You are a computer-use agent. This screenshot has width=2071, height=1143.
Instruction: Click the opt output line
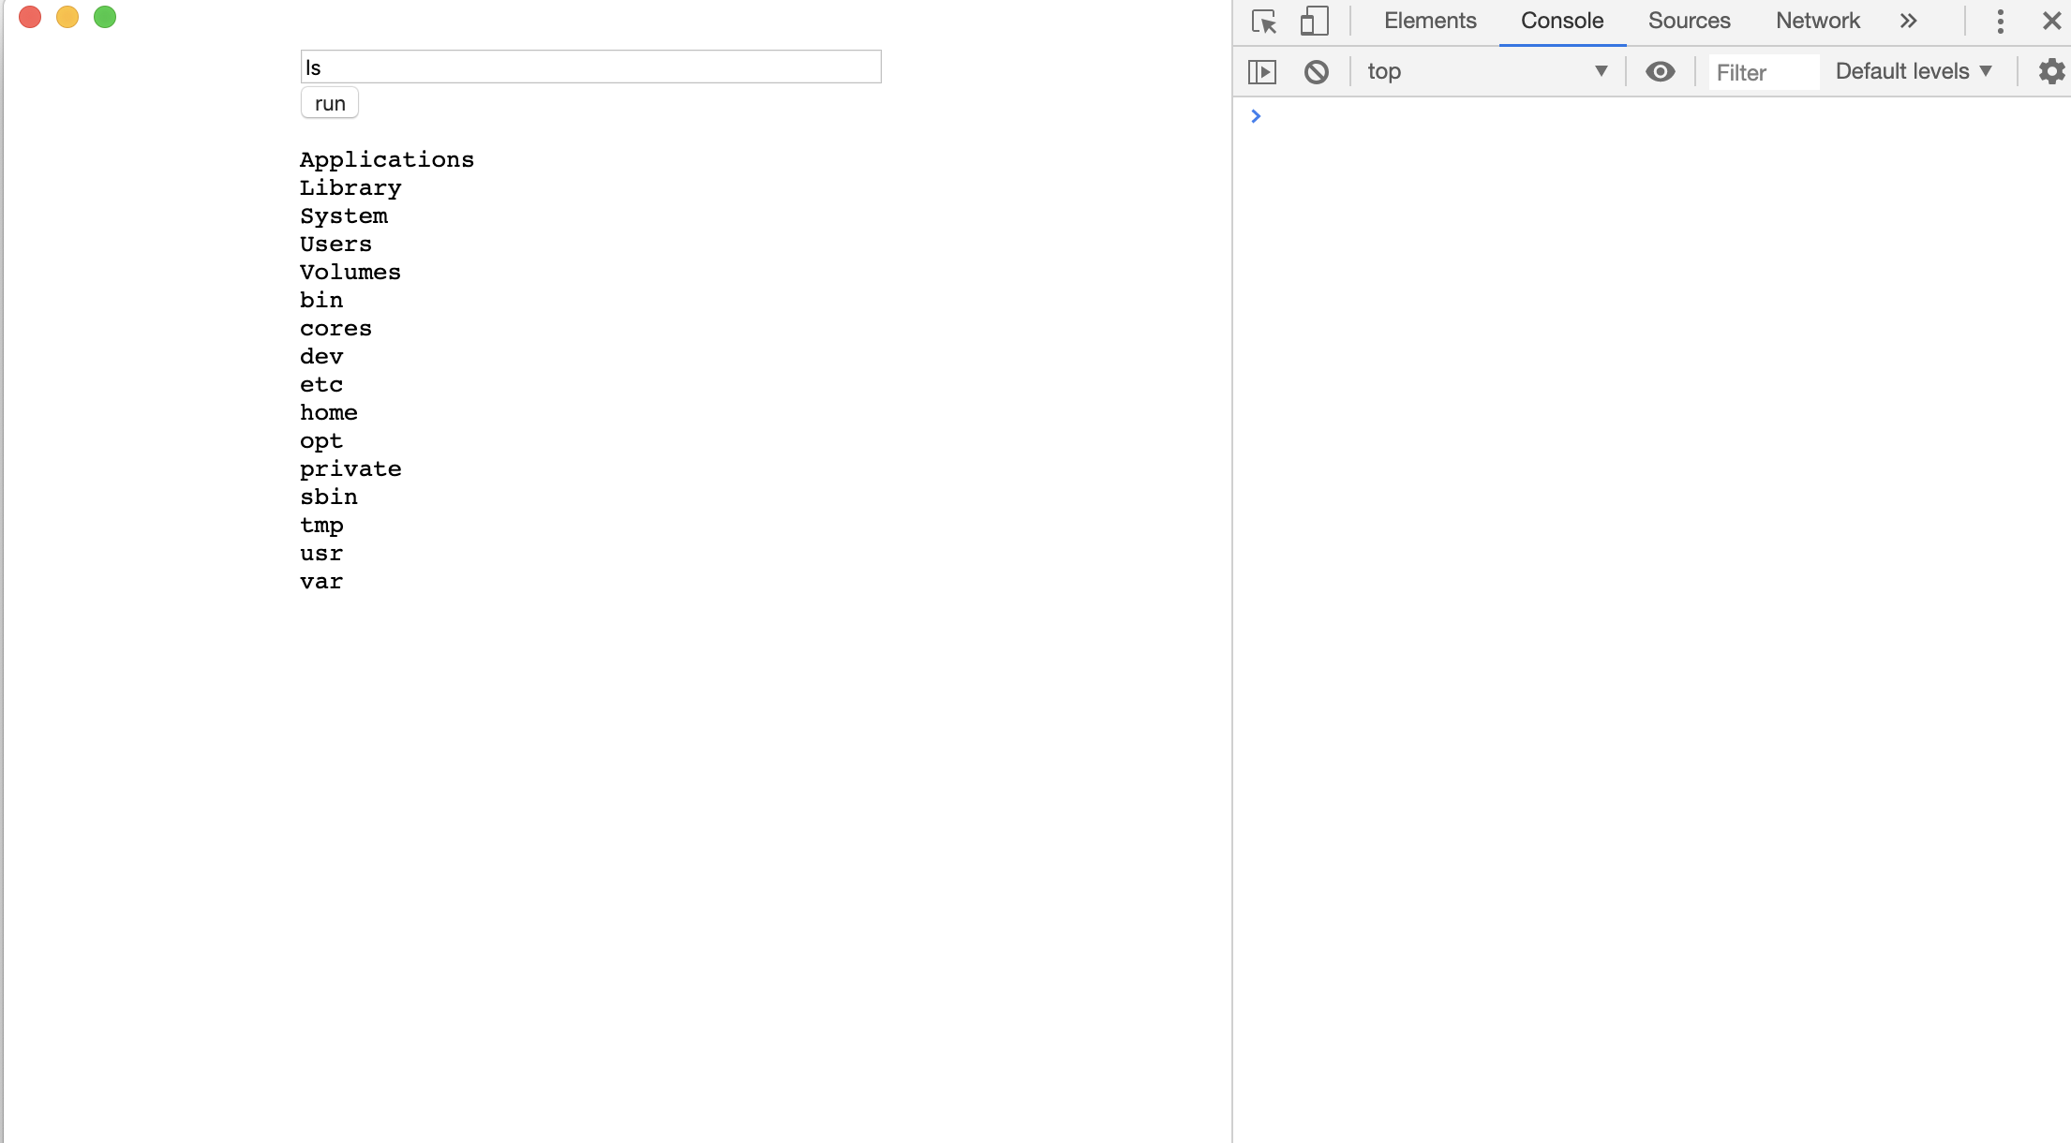pos(321,440)
